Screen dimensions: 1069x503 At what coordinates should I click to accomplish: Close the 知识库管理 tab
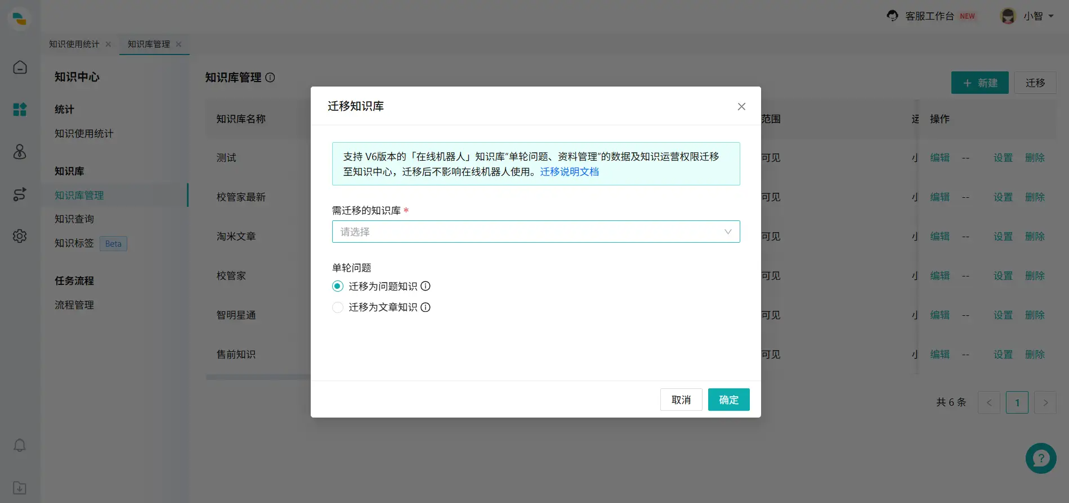[x=178, y=44]
